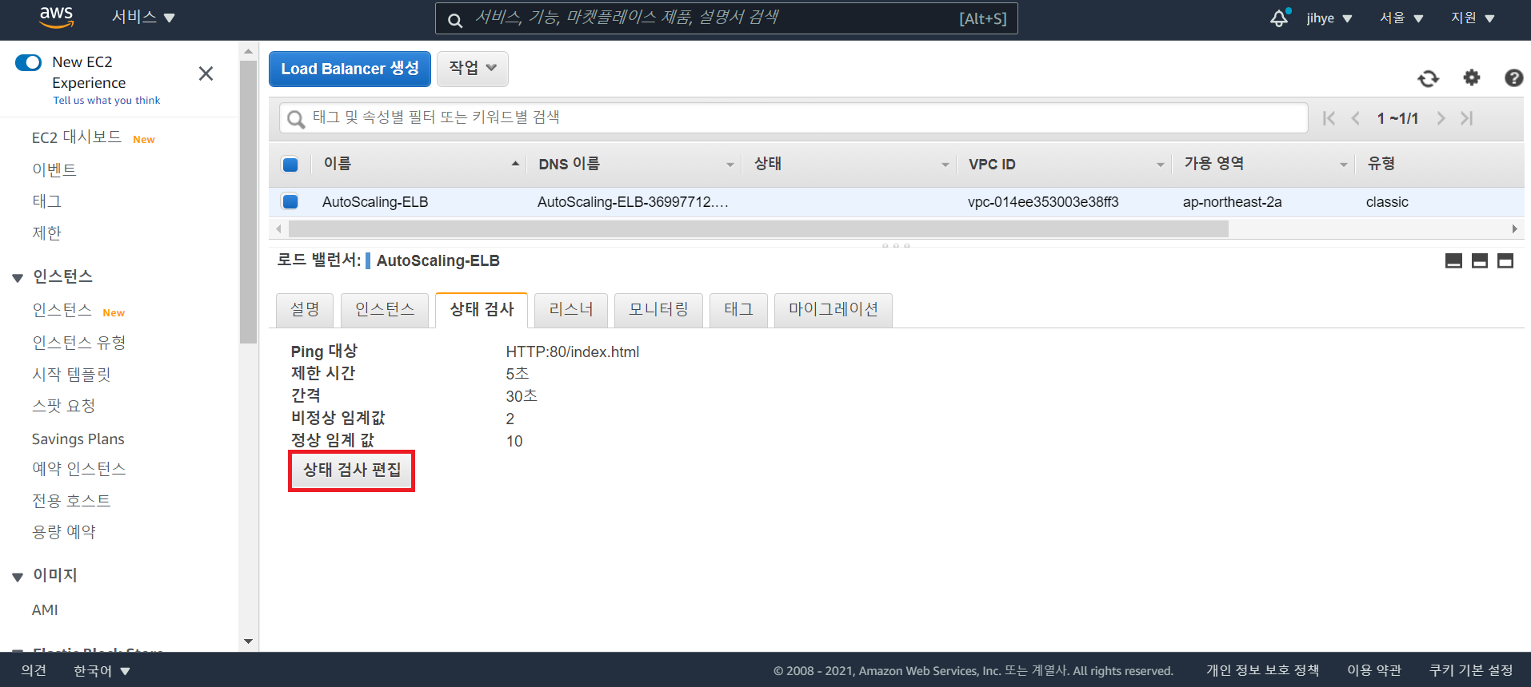Minimize the detail pane to the bottom
Viewport: 1531px width, 687px height.
pos(1453,260)
